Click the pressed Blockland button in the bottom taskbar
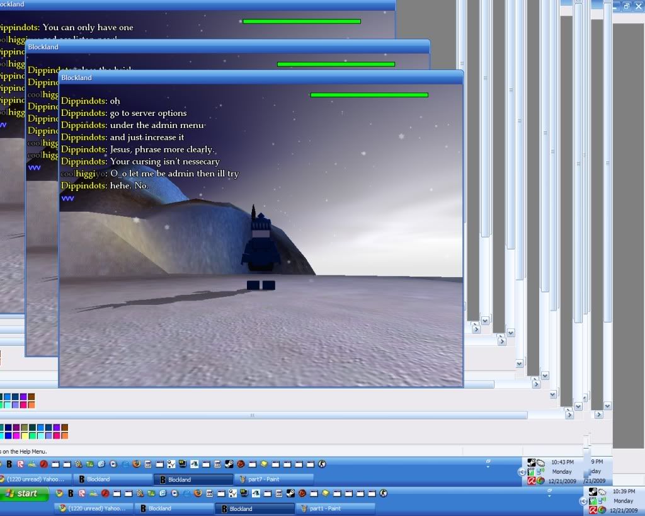 pos(255,508)
